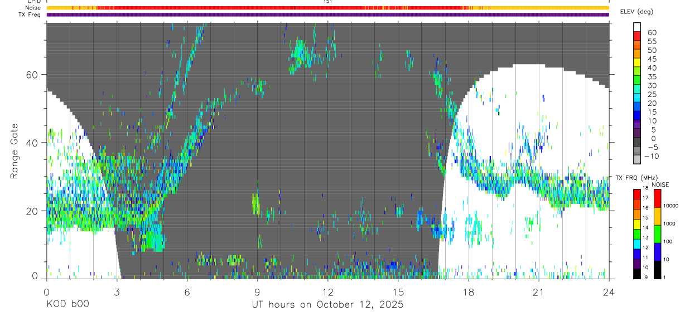Click 'UT hours on October 12, 2025' axis title
The image size is (685, 316).
tap(327, 304)
